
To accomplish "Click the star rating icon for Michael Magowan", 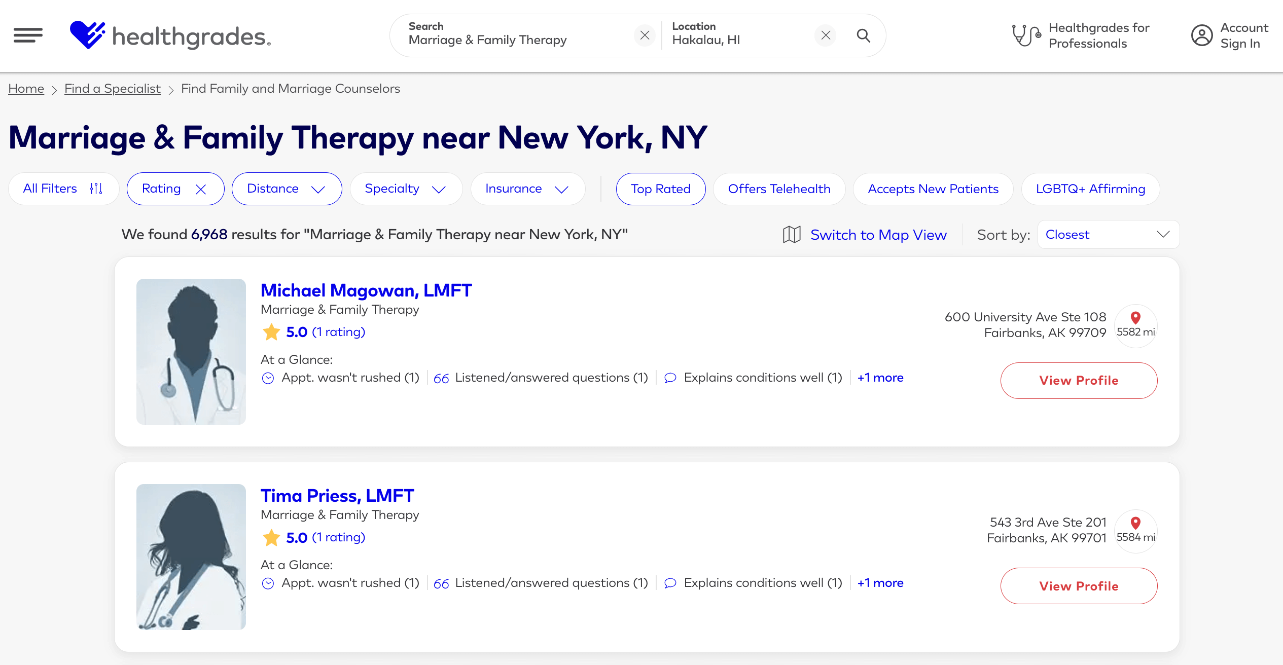I will point(271,332).
